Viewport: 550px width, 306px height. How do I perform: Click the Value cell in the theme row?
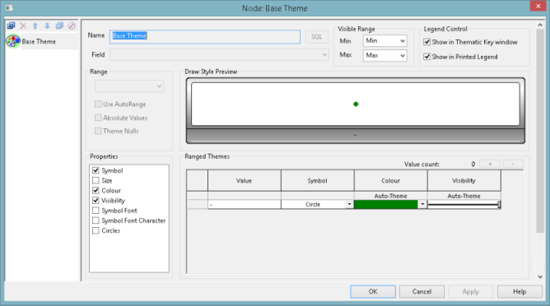click(x=245, y=204)
